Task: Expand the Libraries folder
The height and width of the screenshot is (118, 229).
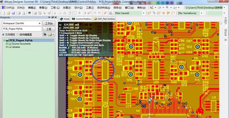Action: click(7, 47)
